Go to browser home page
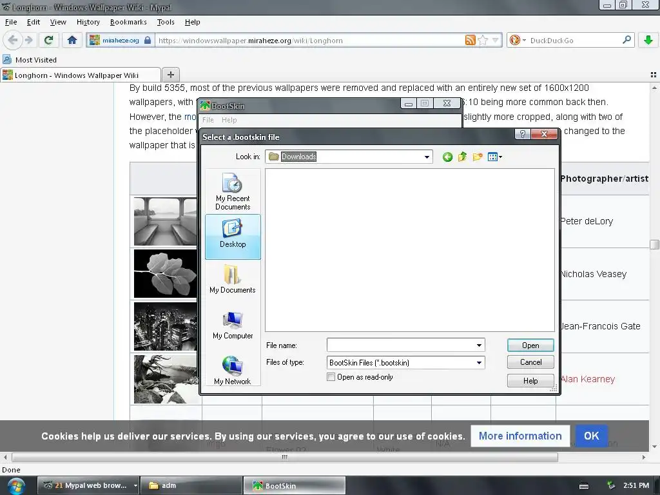The height and width of the screenshot is (495, 660). (x=72, y=40)
